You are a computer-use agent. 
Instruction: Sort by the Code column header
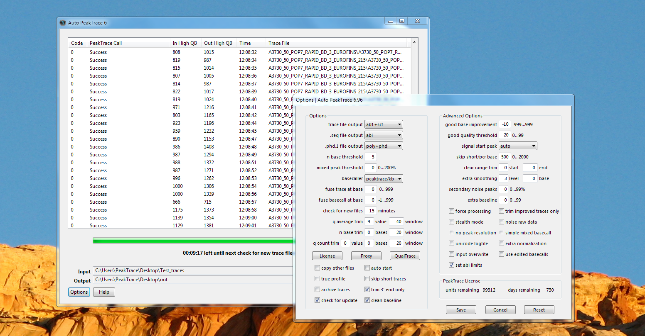[78, 43]
